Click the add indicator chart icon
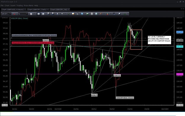 (x=87, y=14)
